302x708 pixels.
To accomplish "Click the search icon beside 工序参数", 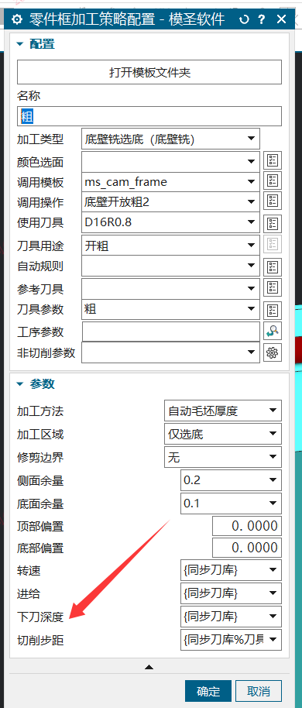I will [273, 331].
